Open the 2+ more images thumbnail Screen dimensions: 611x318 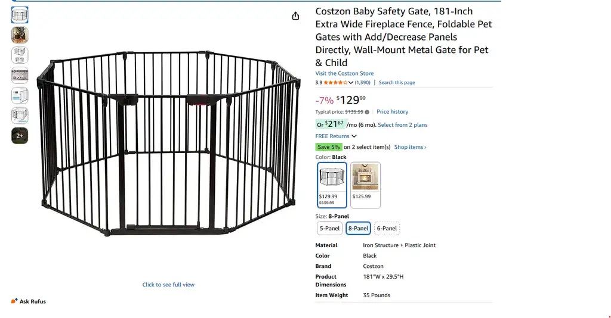pyautogui.click(x=20, y=136)
